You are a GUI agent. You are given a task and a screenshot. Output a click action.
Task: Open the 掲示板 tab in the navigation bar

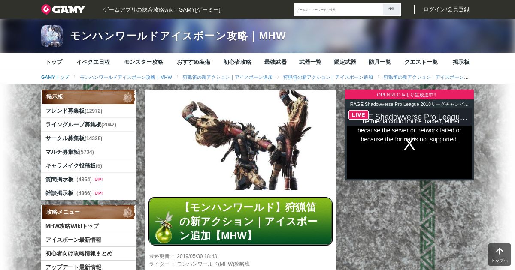[461, 62]
